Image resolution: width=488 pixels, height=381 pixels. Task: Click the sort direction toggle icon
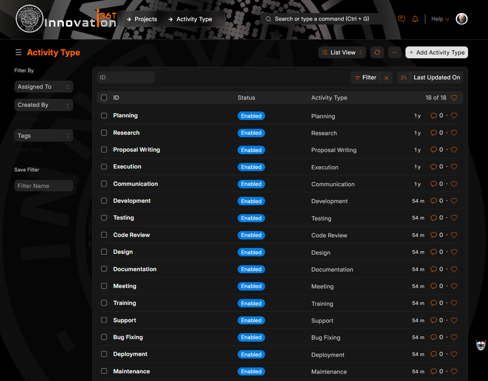click(404, 77)
